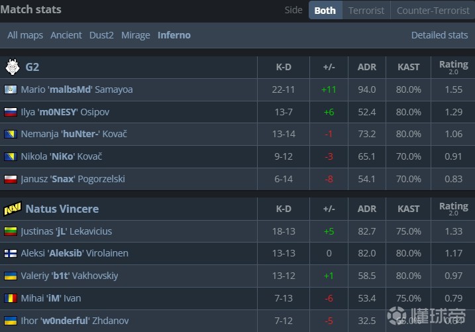Click the flag icon beside malbsMd
Viewport: 475px width, 332px height.
[x=11, y=89]
